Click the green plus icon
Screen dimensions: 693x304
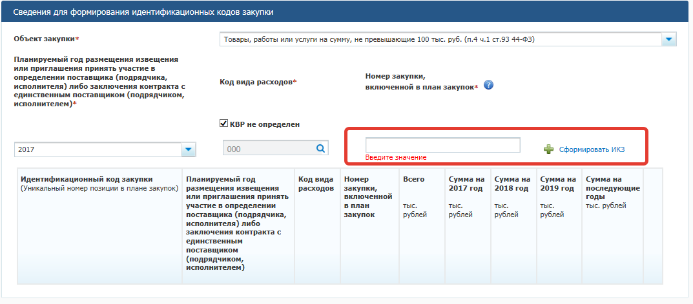pos(548,149)
